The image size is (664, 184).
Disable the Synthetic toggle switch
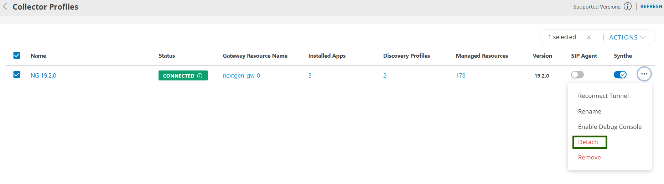[620, 75]
